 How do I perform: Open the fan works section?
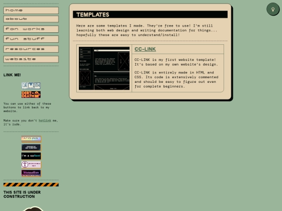tap(31, 29)
